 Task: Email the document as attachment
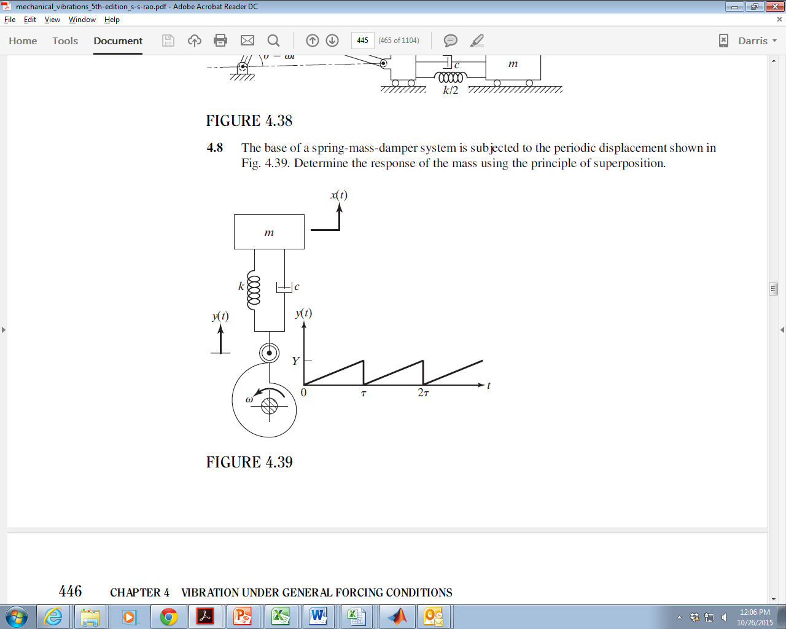coord(247,41)
